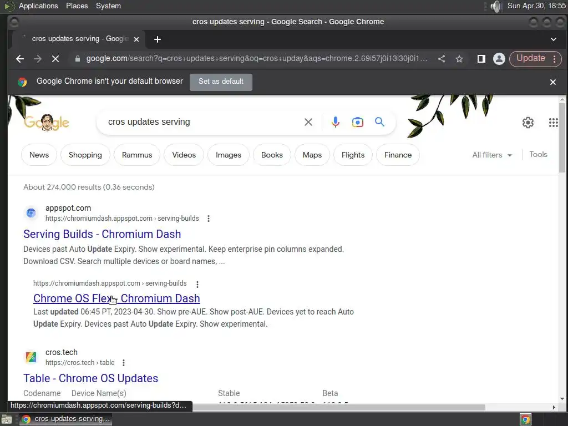Open Serving Builds - Chromium Dash link
Image resolution: width=568 pixels, height=426 pixels.
click(102, 234)
